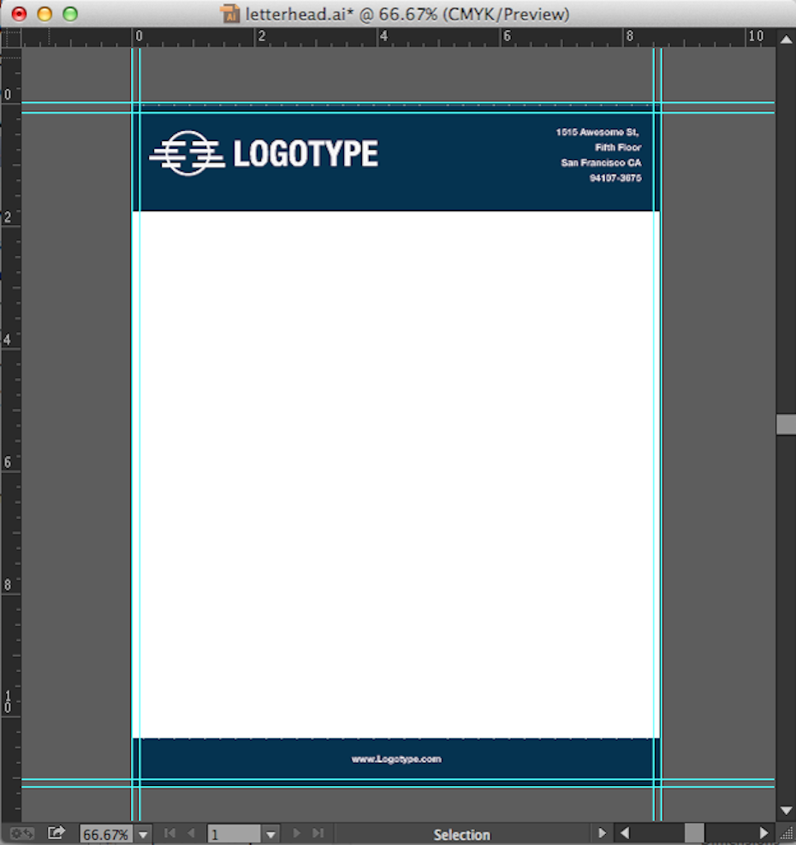
Task: Click the vertical scrollbar thumb
Action: (x=786, y=425)
